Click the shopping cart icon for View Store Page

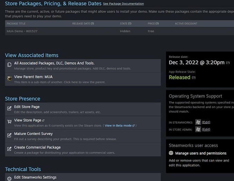(x=9, y=122)
